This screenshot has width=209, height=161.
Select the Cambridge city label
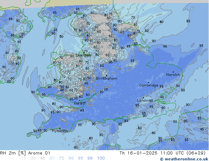[148, 85]
